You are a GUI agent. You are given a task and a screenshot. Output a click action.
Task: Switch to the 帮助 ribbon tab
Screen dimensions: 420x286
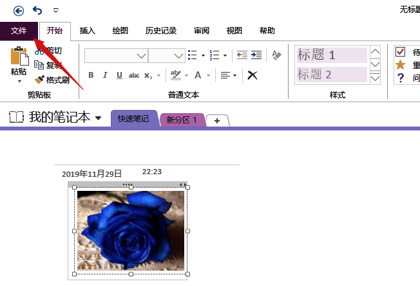click(x=267, y=31)
